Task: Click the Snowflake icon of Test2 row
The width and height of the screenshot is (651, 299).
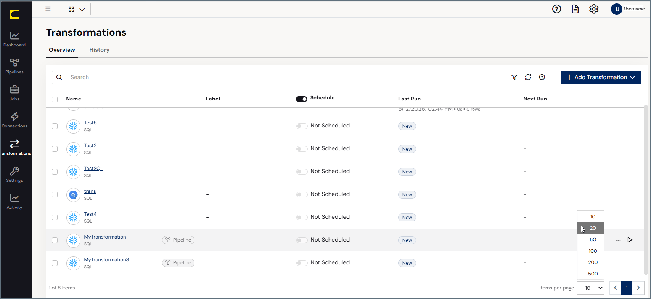Action: click(73, 149)
